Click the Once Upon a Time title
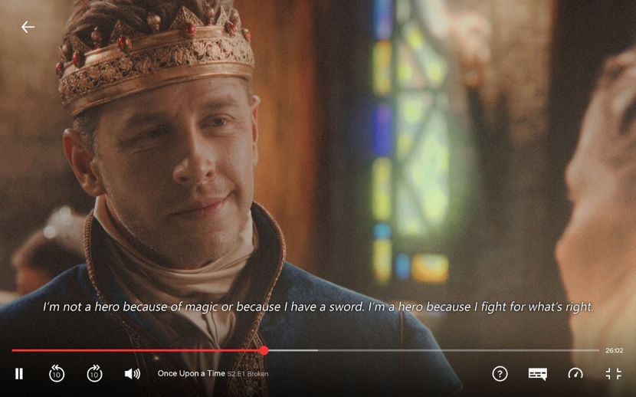Viewport: 636px width, 397px height. (x=191, y=373)
